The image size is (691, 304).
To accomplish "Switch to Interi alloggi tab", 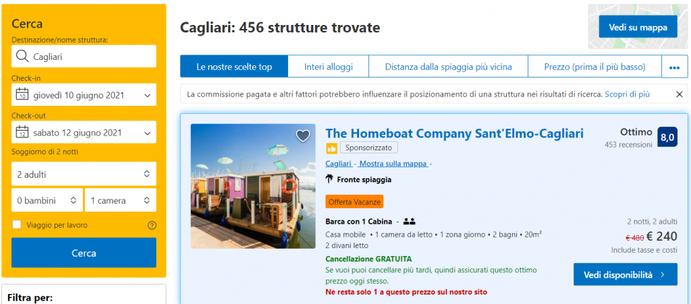I will pyautogui.click(x=329, y=67).
